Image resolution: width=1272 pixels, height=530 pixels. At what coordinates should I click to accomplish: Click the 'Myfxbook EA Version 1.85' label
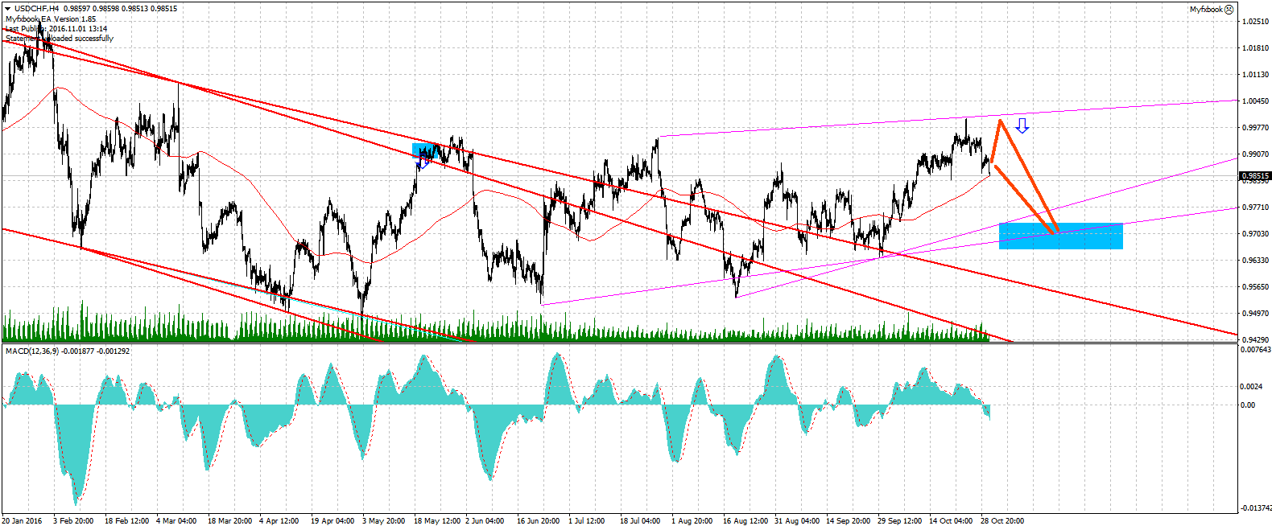[51, 18]
